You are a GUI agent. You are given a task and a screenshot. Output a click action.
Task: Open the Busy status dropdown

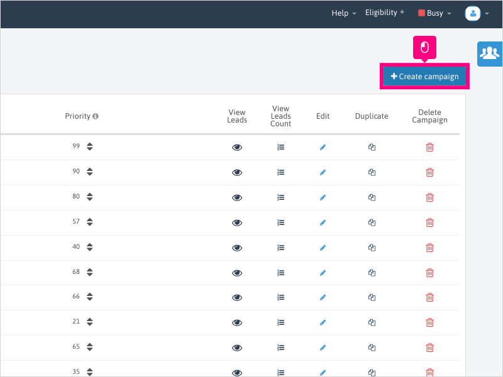click(x=434, y=13)
